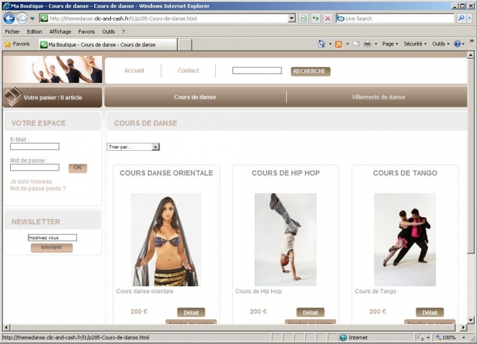Click the address bar URL field
477x344 pixels.
click(x=165, y=18)
